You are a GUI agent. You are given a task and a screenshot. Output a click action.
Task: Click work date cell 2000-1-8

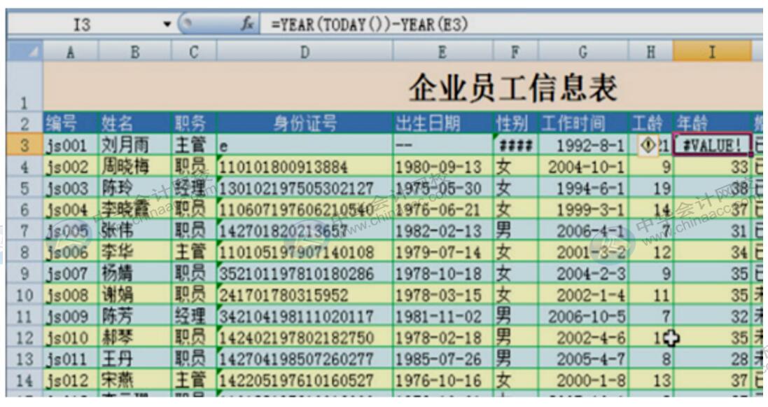[x=583, y=380]
